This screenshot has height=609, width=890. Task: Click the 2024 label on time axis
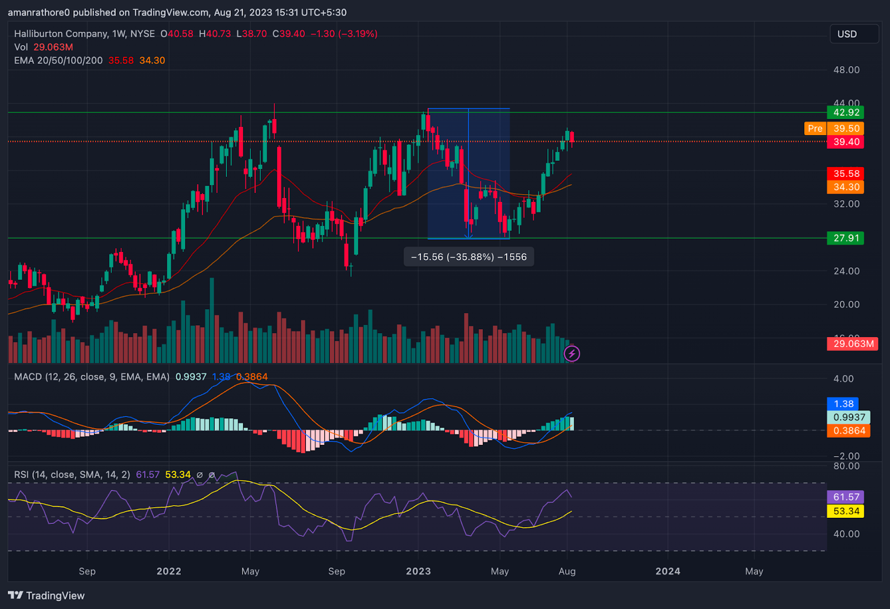coord(667,571)
